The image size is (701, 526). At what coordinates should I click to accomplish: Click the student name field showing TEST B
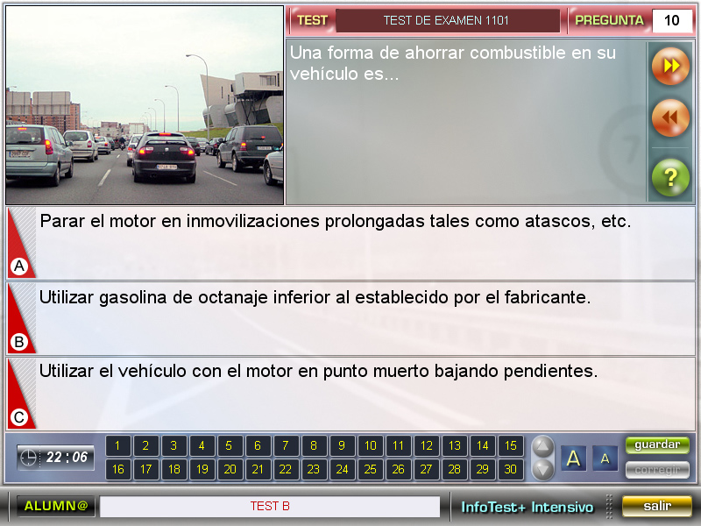click(x=270, y=507)
